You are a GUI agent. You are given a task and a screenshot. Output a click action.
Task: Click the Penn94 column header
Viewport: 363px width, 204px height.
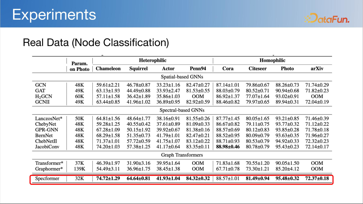pos(198,68)
